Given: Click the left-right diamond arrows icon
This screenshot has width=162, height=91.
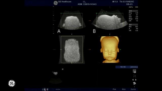Looking at the screenshot, I should 134,80.
